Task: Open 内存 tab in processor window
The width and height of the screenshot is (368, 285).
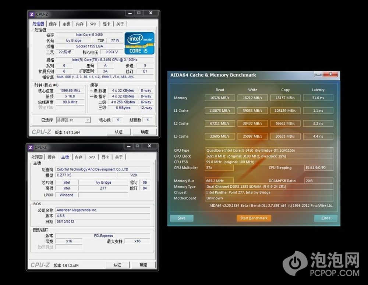Action: coord(80,24)
